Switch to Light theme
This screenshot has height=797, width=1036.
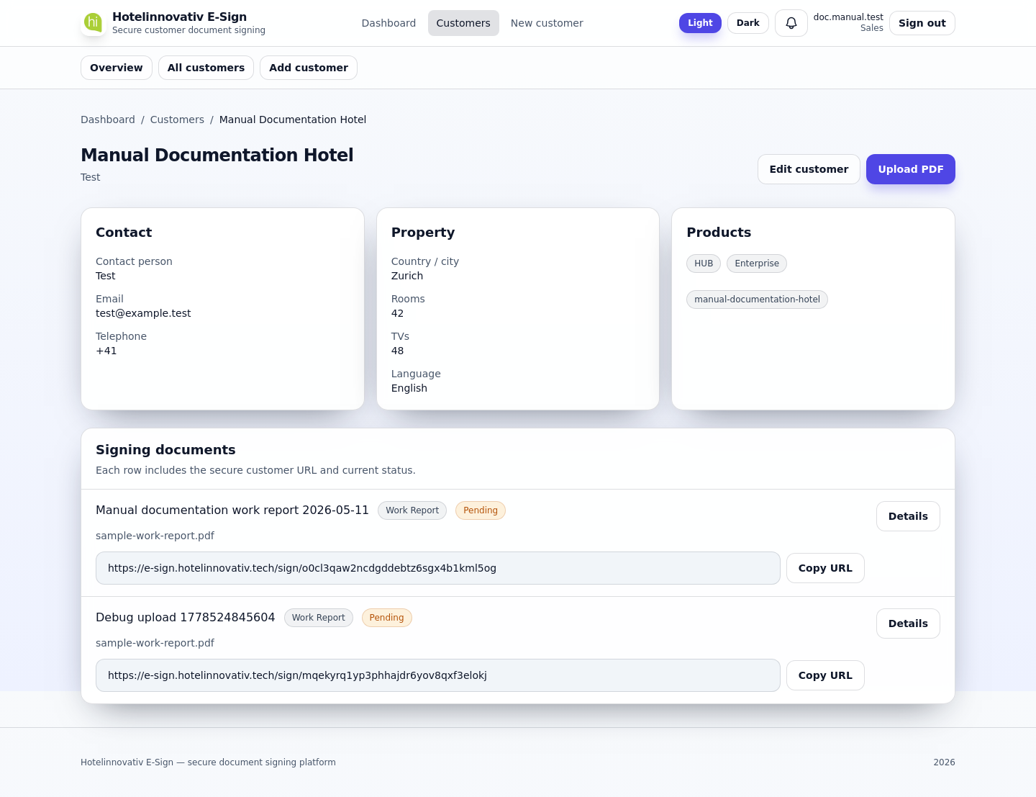point(700,23)
